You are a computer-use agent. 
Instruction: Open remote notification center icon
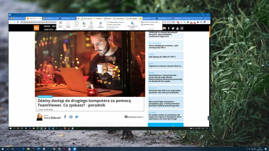click(x=207, y=128)
